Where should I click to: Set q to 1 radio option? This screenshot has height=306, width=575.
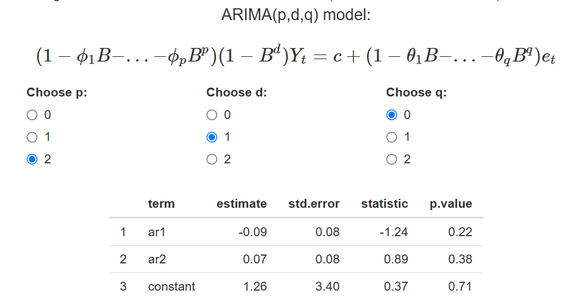(392, 137)
